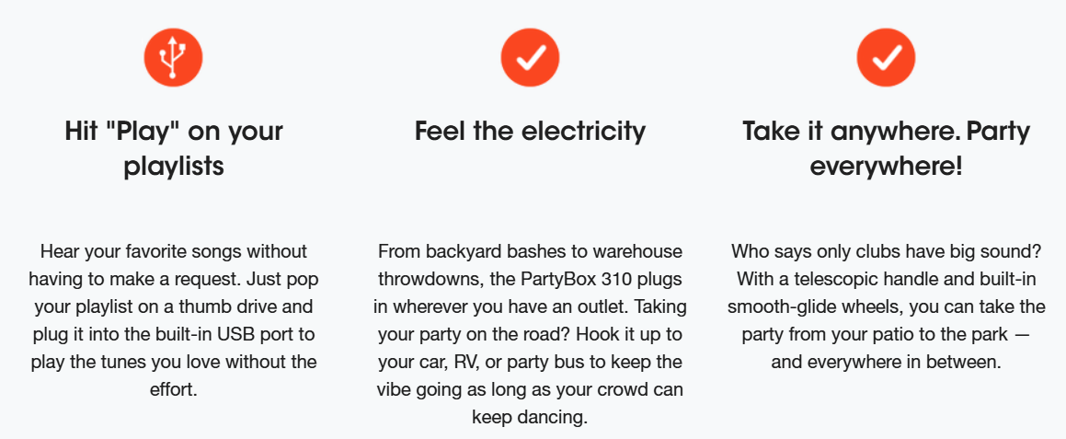This screenshot has width=1066, height=439.
Task: Click the word "effort." ending first paragraph
Action: coord(173,390)
